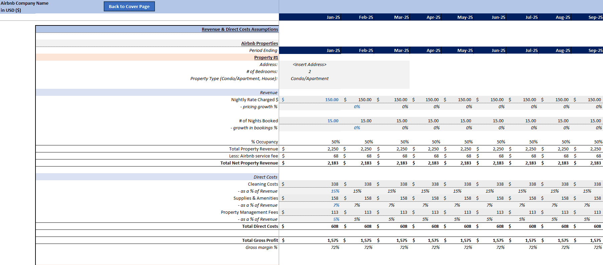This screenshot has height=265, width=603.
Task: Select the Mar-25 header in top row
Action: (401, 17)
